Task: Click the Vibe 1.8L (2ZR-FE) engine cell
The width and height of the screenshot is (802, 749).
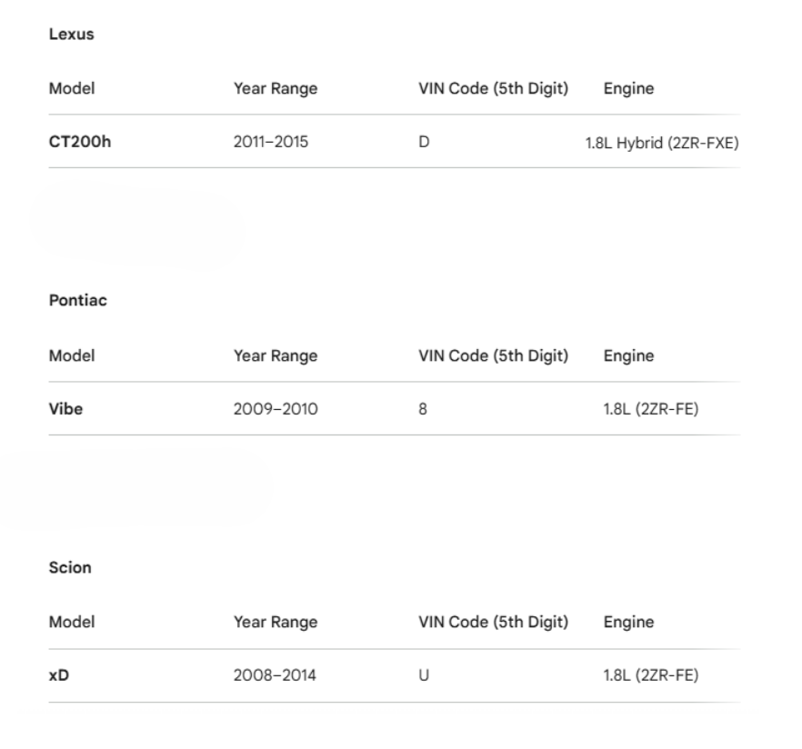Action: click(651, 409)
